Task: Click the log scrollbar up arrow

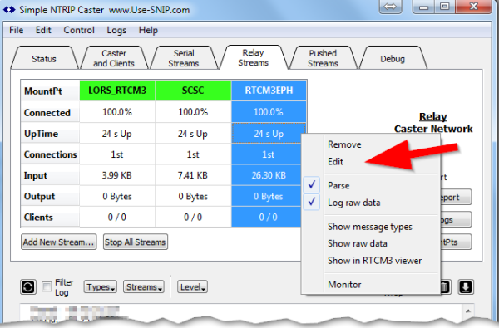Action: (x=467, y=311)
